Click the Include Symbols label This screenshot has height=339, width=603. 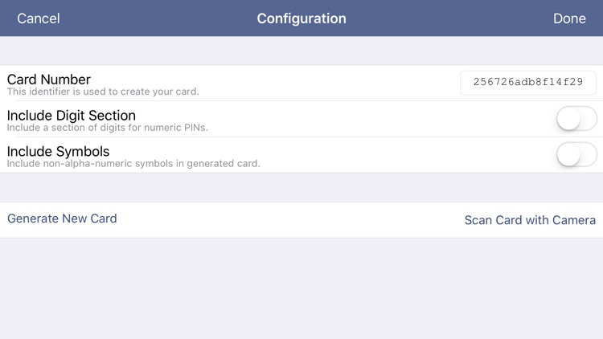(59, 151)
